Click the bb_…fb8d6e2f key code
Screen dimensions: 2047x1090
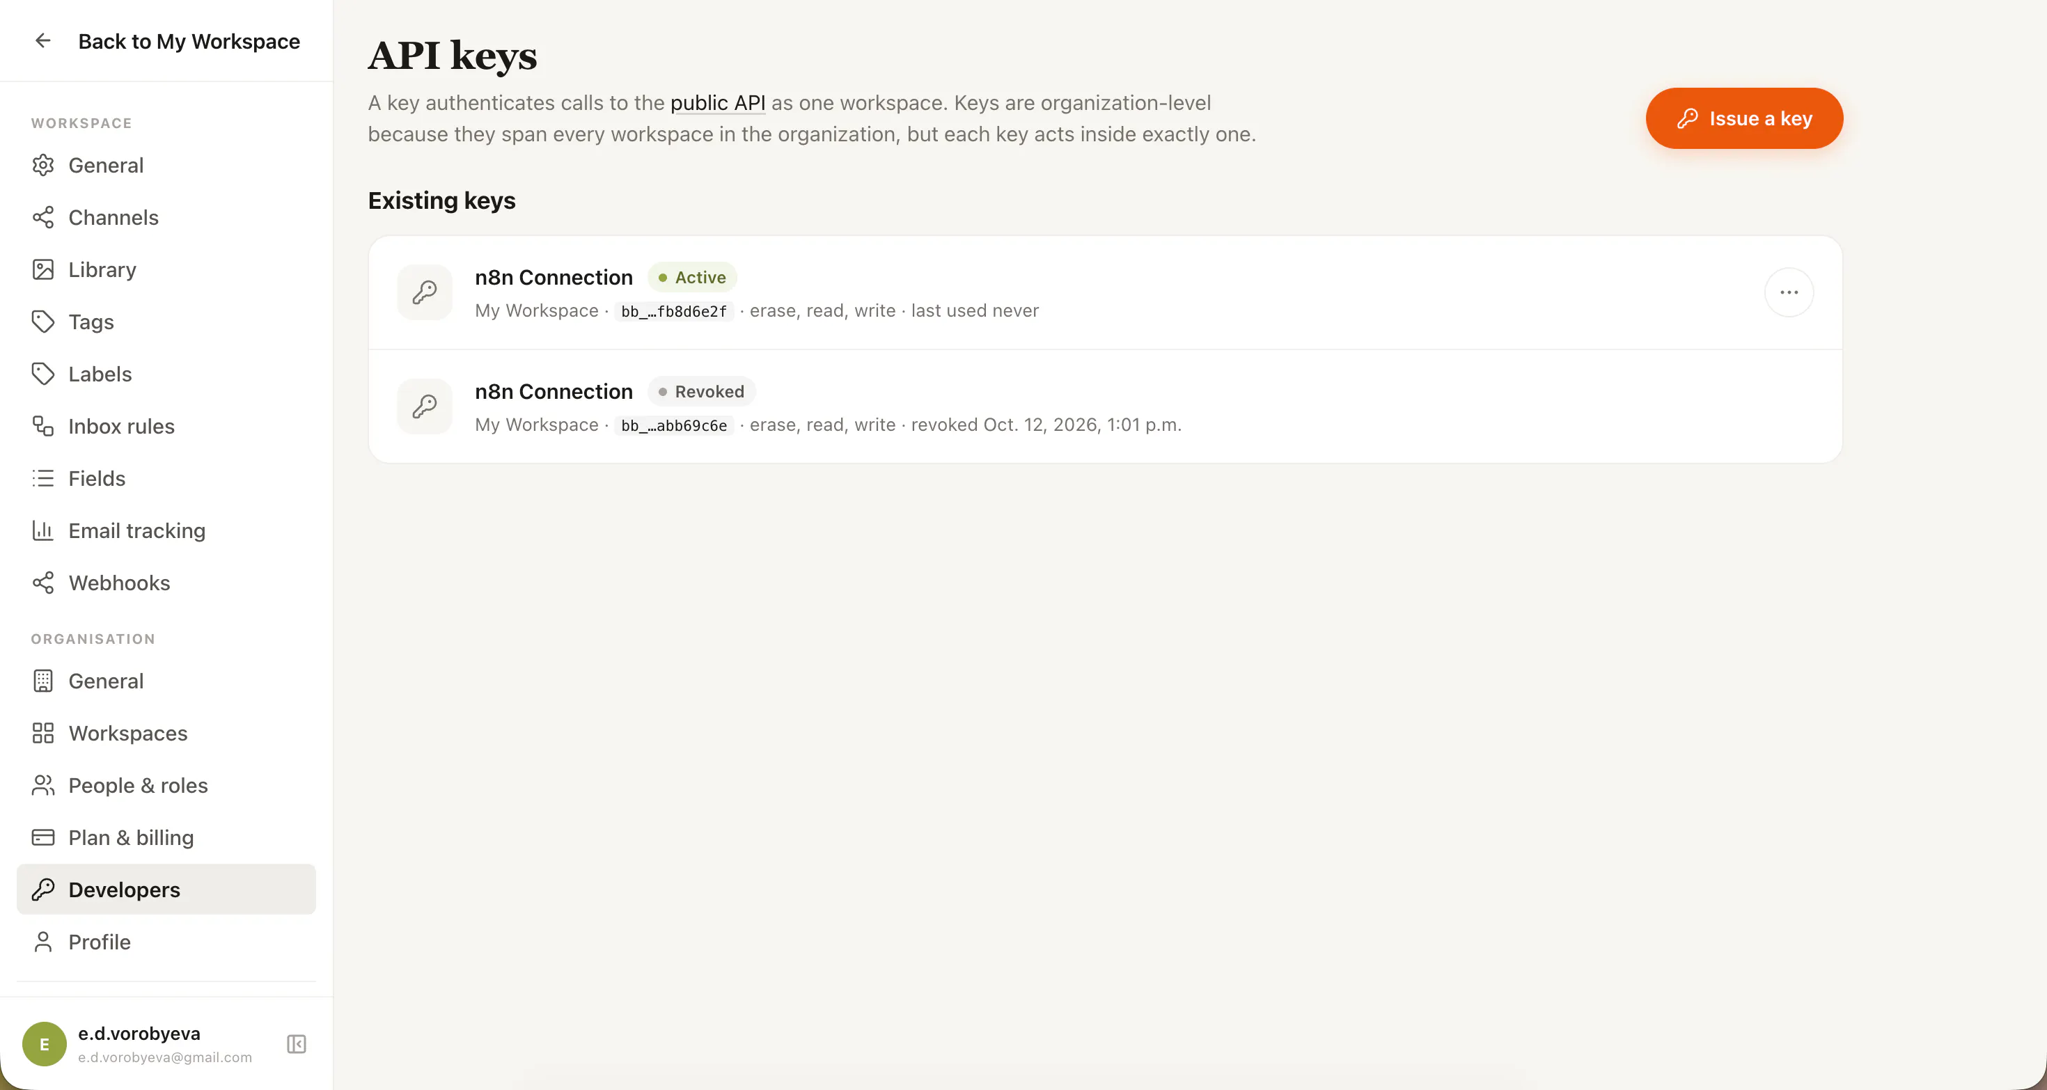click(x=674, y=311)
